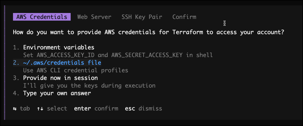Screen dimensions: 303x126
Task: Choose the Environment variables option
Action: (59, 47)
